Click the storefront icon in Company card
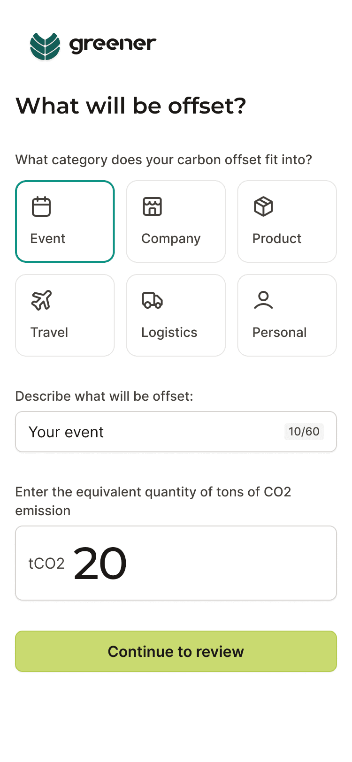The width and height of the screenshot is (352, 762). coord(152,207)
